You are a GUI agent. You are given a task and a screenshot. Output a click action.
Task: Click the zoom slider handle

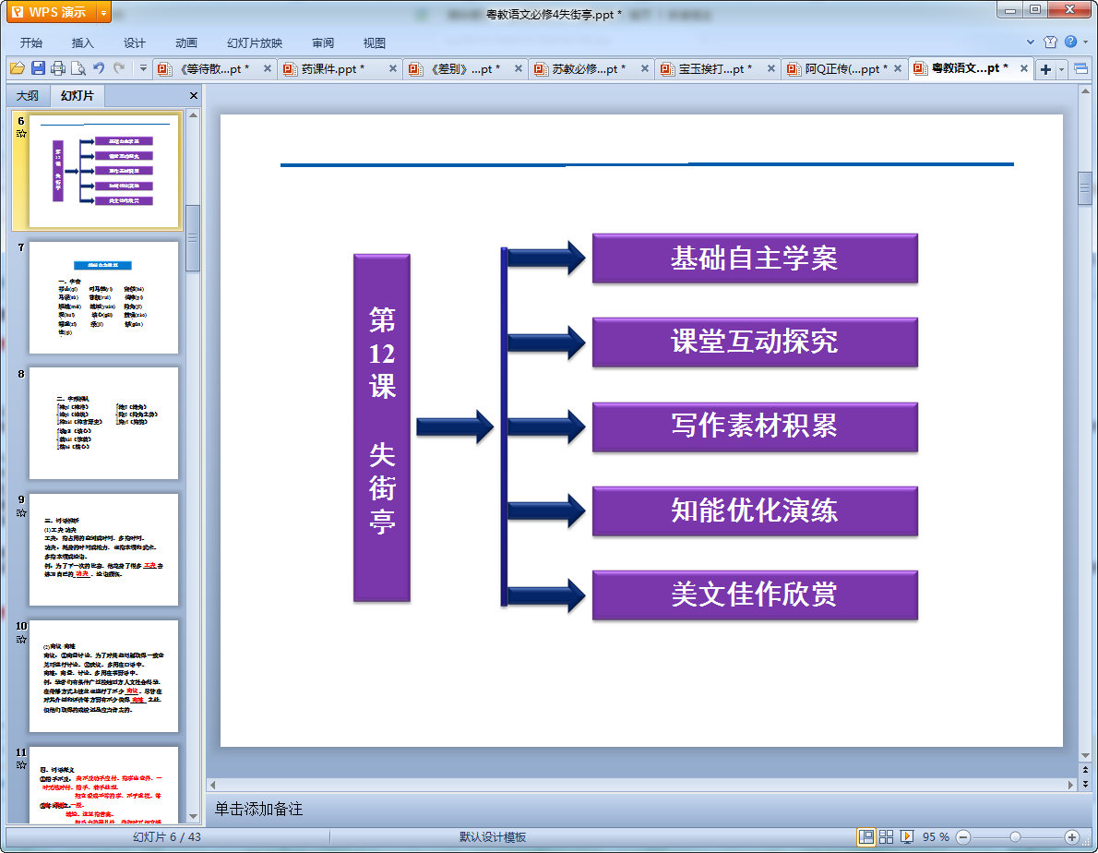[x=1015, y=837]
